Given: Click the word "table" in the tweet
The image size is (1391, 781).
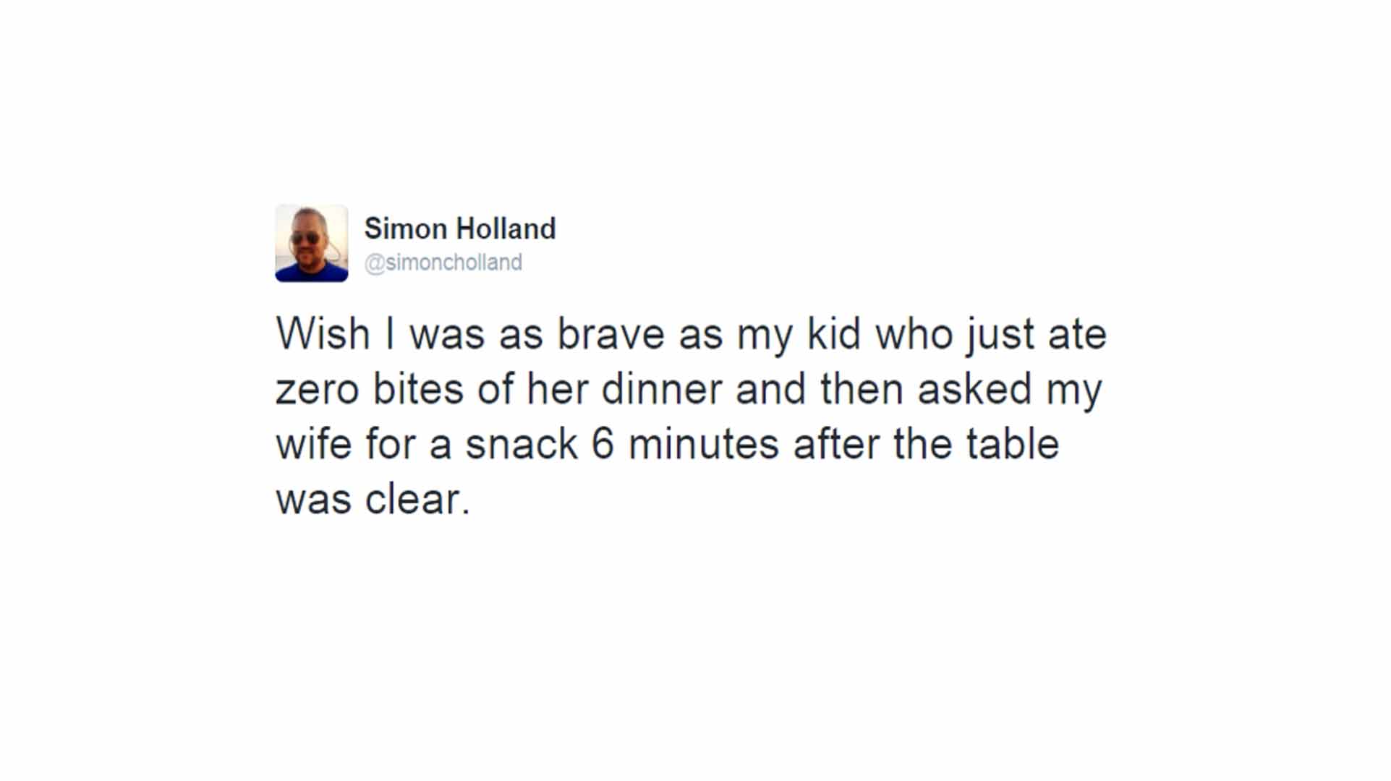Looking at the screenshot, I should pos(1013,444).
